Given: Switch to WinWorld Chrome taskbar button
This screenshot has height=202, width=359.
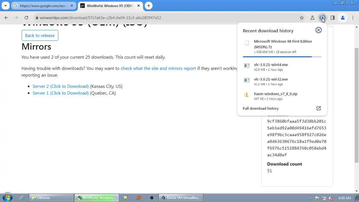Looking at the screenshot, I should (x=96, y=198).
